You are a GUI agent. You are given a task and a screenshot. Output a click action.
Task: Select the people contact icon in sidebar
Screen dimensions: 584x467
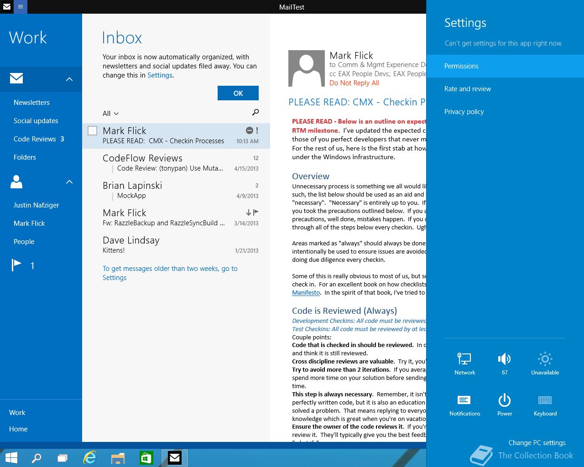[16, 182]
